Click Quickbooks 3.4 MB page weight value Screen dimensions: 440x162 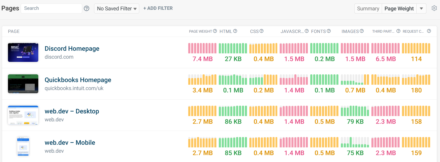203,90
